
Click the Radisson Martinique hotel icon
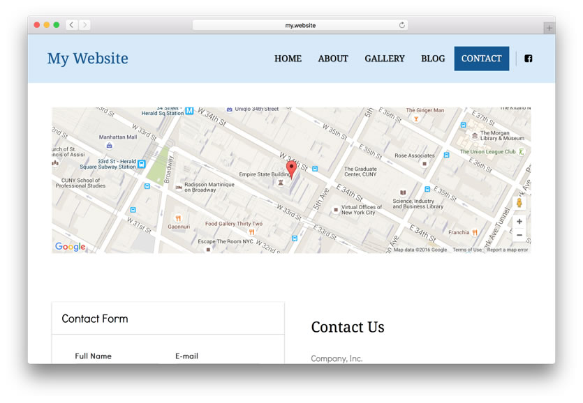pyautogui.click(x=179, y=188)
